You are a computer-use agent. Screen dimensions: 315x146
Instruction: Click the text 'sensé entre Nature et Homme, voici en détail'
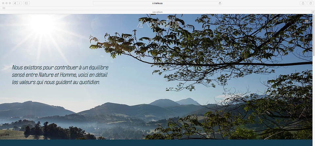(x=60, y=75)
